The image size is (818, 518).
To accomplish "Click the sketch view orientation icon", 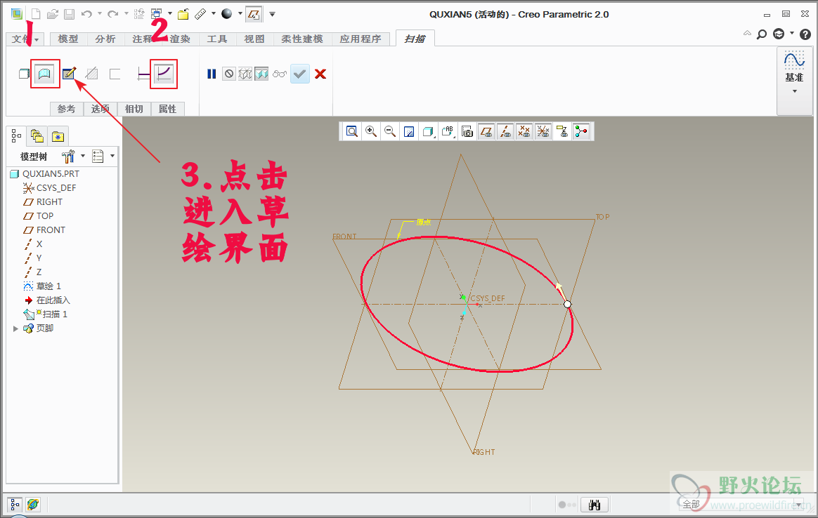I will click(x=254, y=14).
